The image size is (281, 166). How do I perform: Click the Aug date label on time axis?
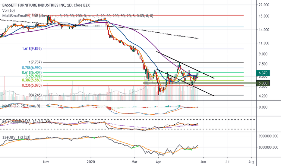(251, 162)
